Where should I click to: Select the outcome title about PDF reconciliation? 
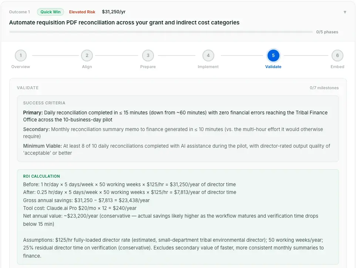coord(124,22)
